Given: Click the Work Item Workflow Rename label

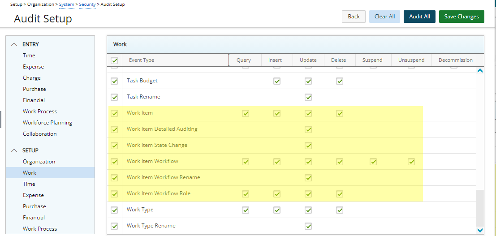Looking at the screenshot, I should pos(164,177).
